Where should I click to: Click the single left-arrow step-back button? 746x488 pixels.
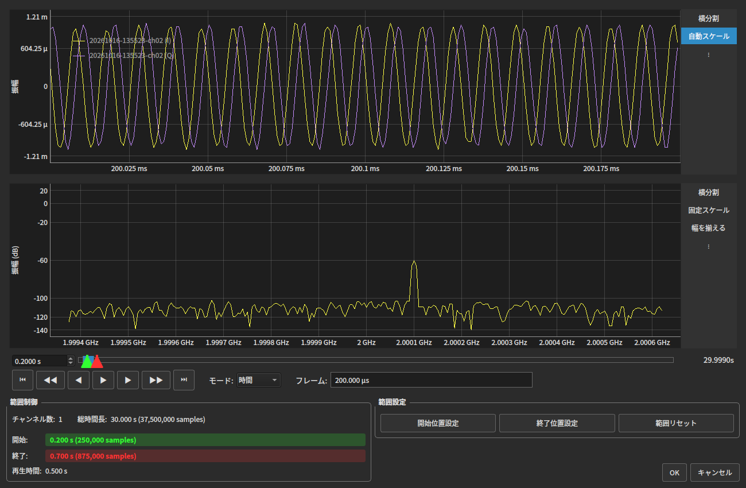pos(79,380)
